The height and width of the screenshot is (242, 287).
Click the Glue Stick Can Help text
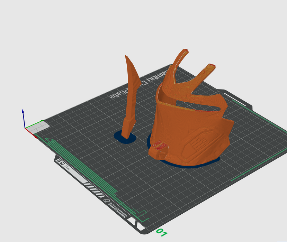pos(119,210)
